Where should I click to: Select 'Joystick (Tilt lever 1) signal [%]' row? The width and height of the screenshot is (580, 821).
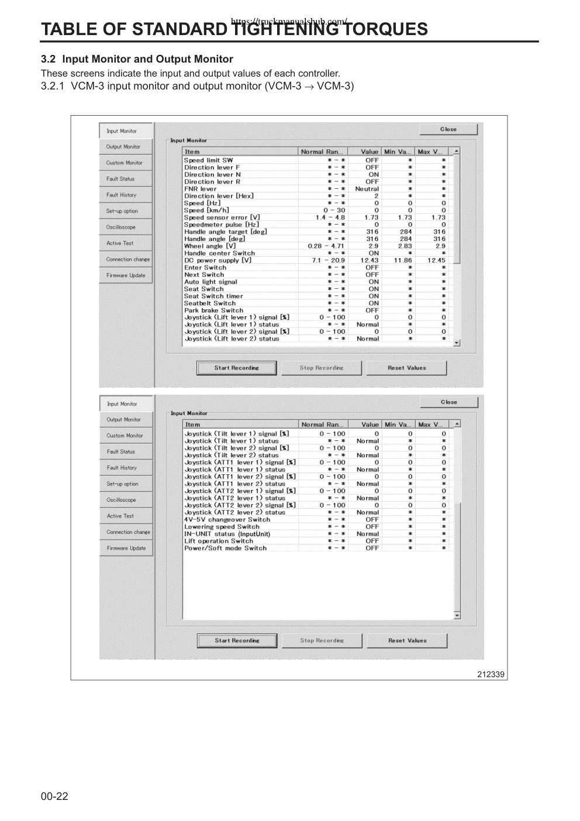tap(317, 434)
